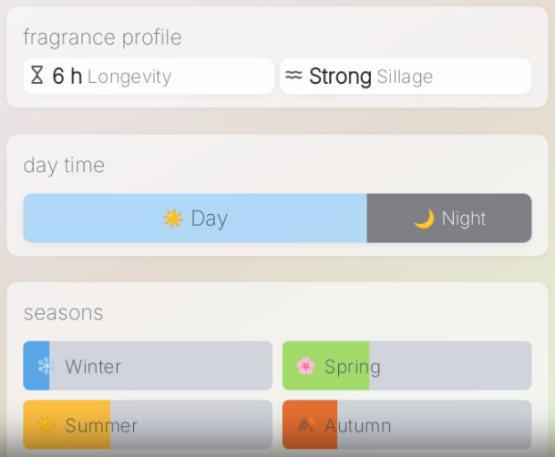Click the seasons section heading
Image resolution: width=555 pixels, height=457 pixels.
coord(64,313)
